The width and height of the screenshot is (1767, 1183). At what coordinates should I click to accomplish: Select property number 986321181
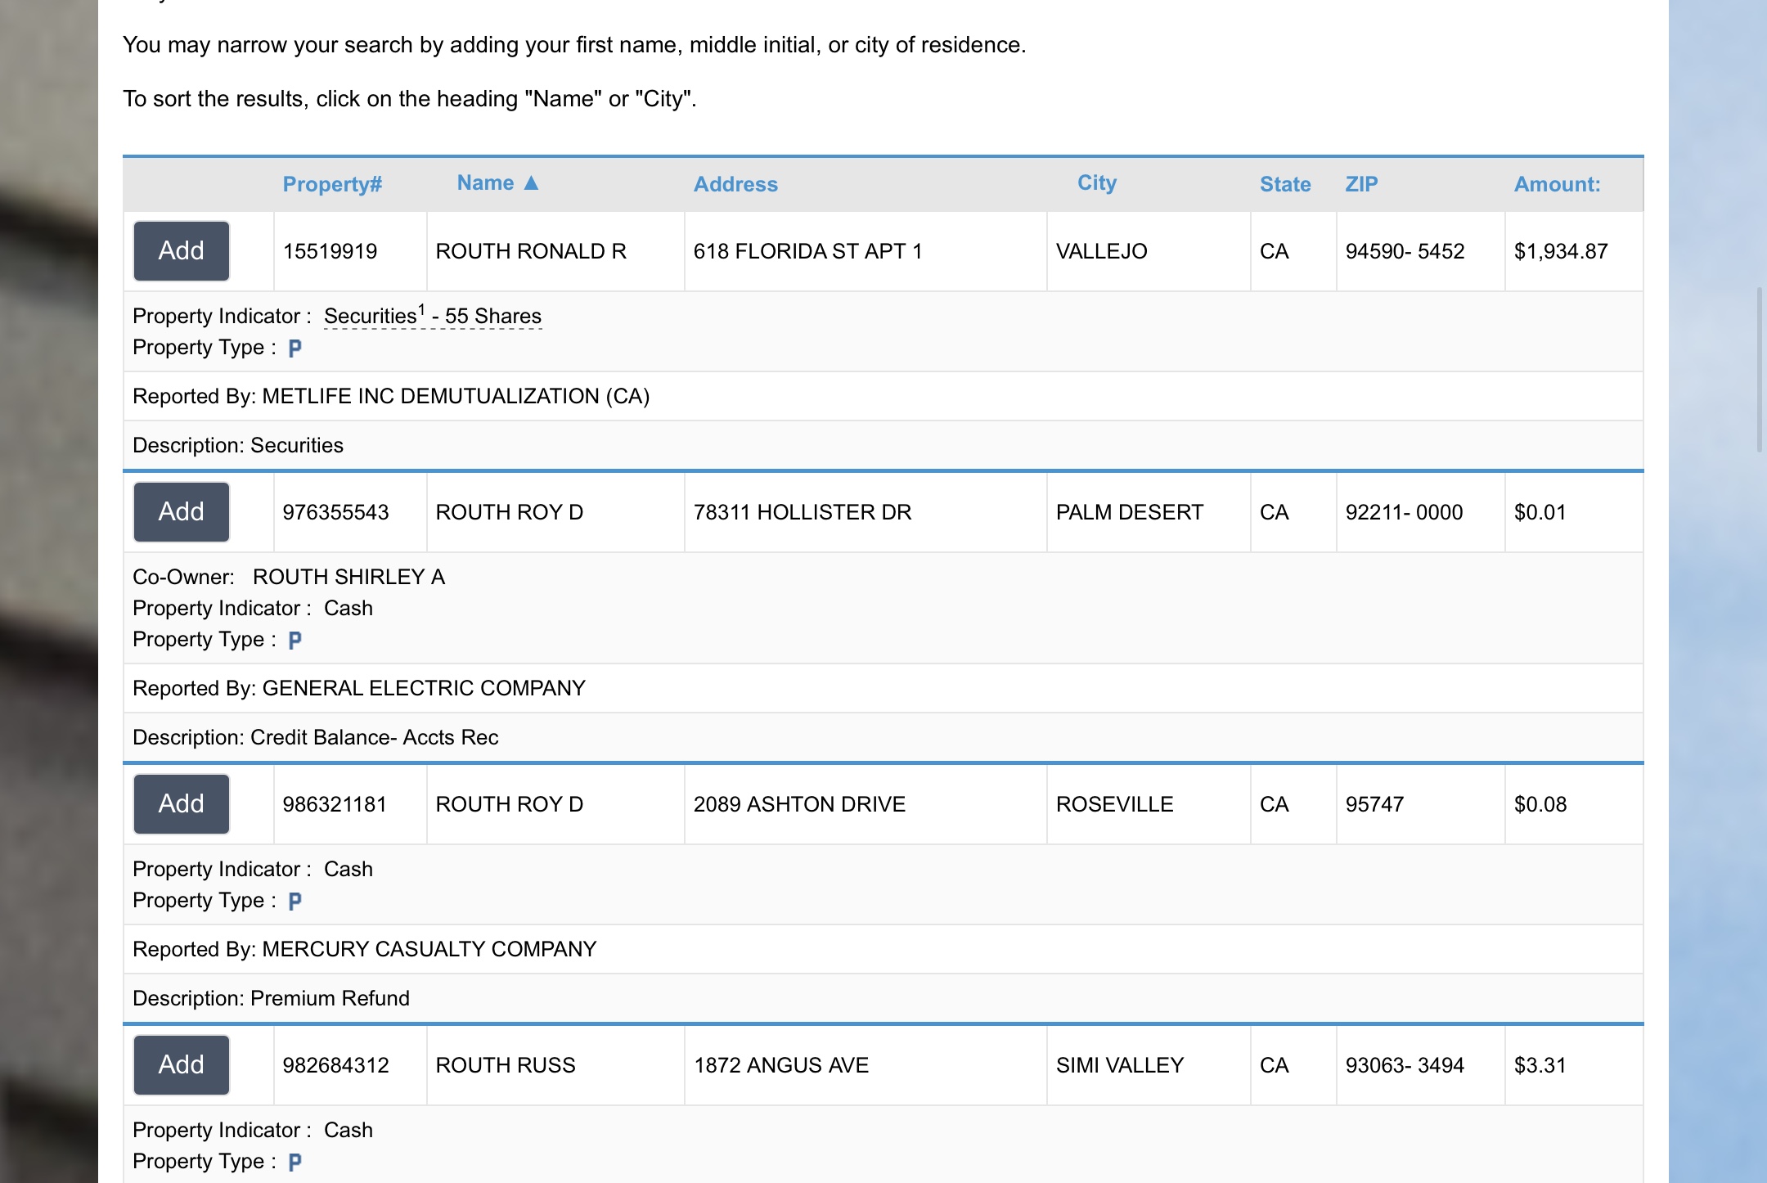[334, 804]
